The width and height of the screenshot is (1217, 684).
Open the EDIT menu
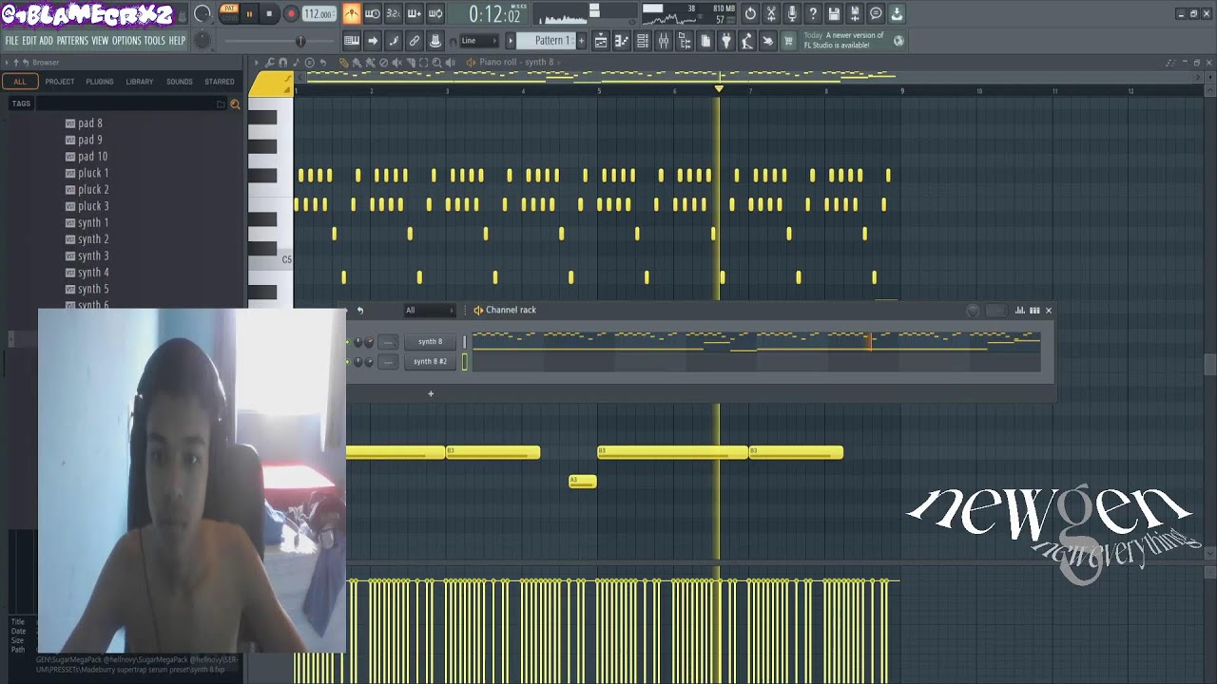pyautogui.click(x=29, y=41)
